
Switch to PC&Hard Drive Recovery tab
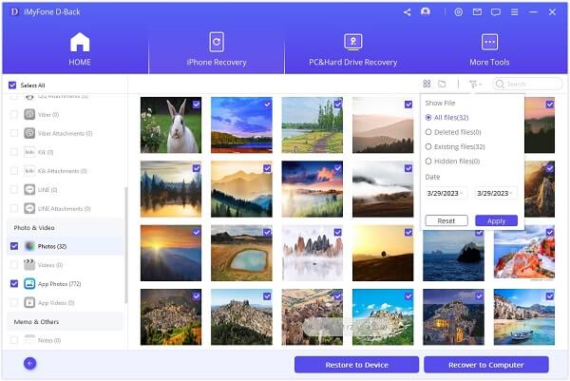[352, 49]
